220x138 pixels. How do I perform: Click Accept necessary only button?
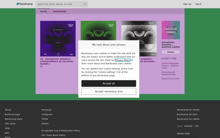point(109,91)
